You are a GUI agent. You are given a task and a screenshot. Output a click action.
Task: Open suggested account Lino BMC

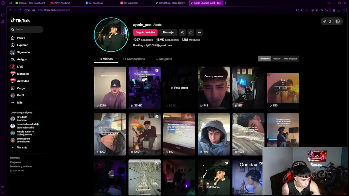click(19, 119)
